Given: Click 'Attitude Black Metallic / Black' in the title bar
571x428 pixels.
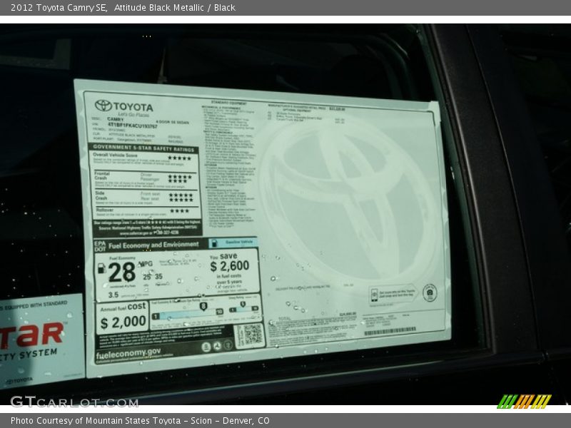Looking at the screenshot, I should [x=174, y=8].
